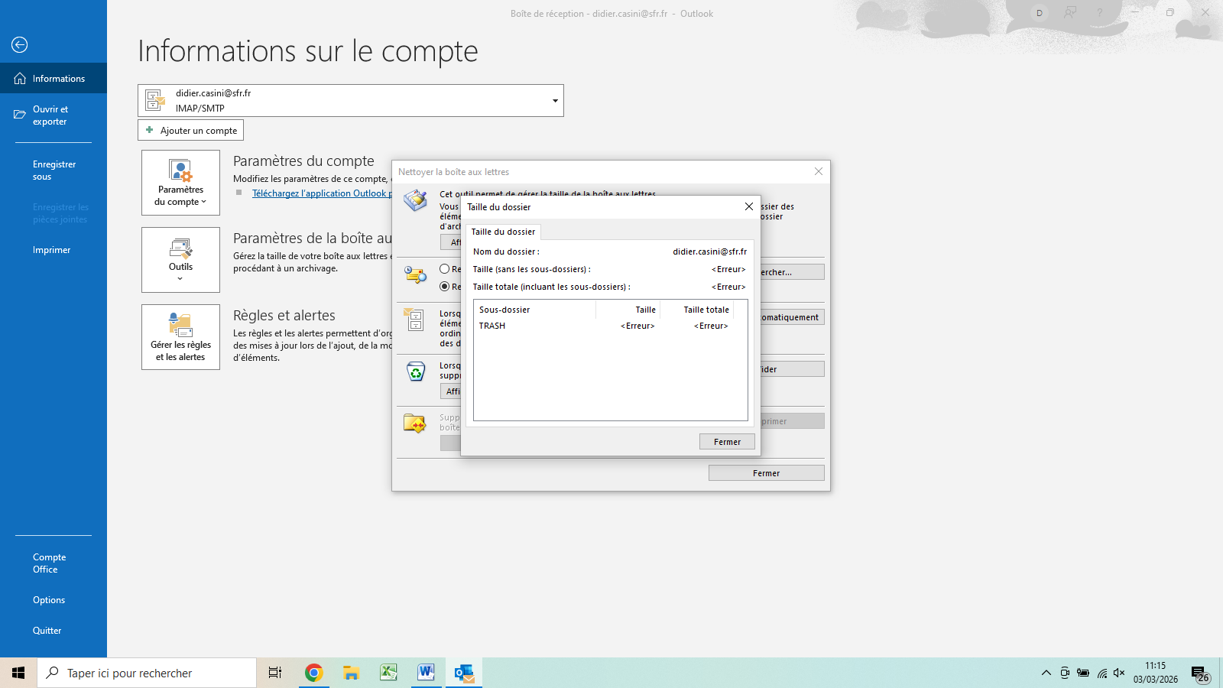Click the find-items envelope and clock icon
Image resolution: width=1223 pixels, height=688 pixels.
click(x=416, y=275)
